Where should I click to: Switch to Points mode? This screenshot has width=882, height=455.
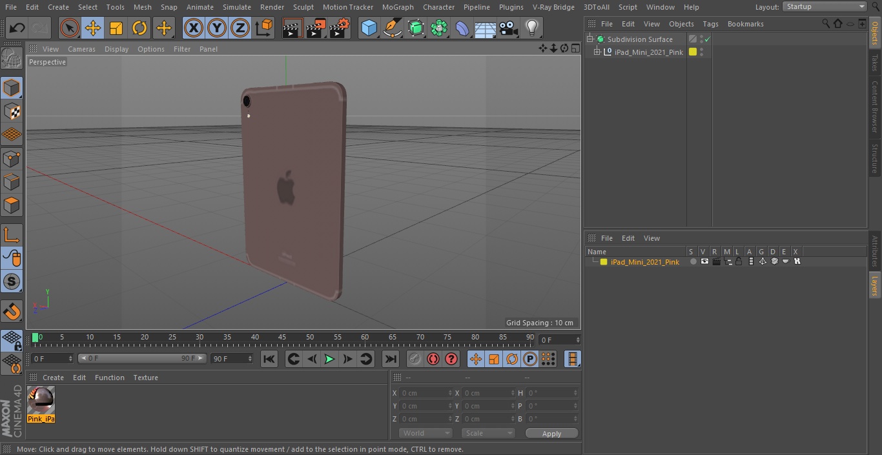tap(12, 158)
